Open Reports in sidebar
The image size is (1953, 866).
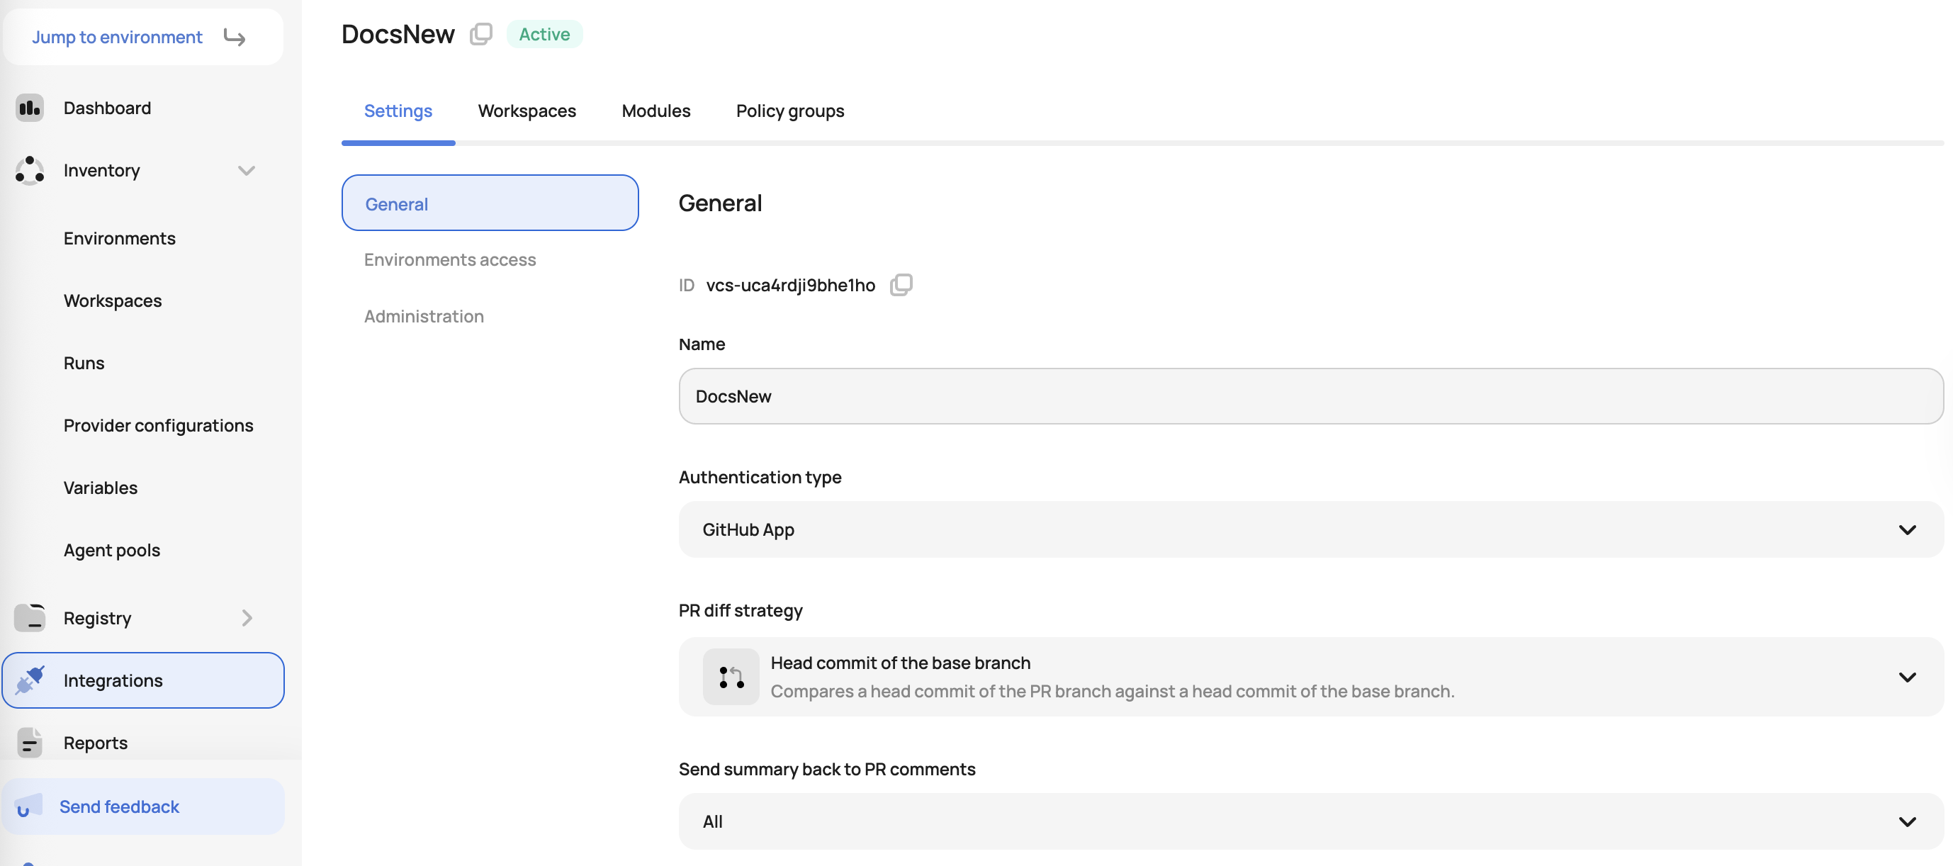point(96,743)
